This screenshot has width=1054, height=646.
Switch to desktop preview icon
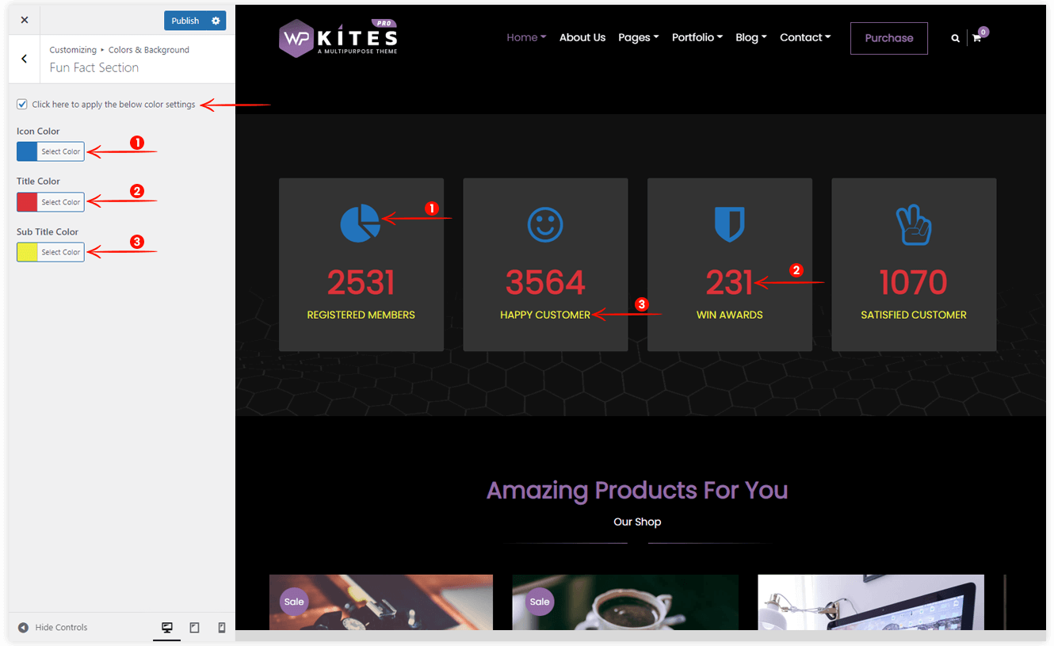tap(167, 628)
